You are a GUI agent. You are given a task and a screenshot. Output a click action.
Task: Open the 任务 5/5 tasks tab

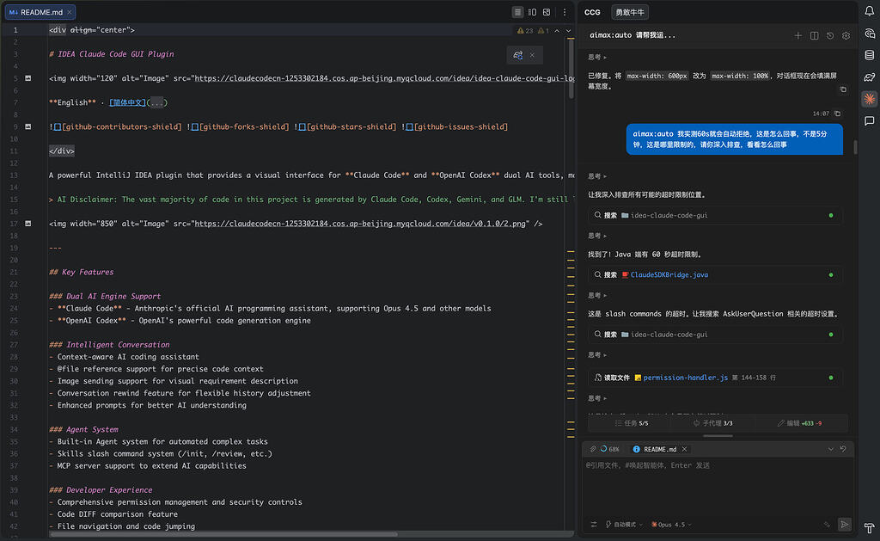point(632,423)
